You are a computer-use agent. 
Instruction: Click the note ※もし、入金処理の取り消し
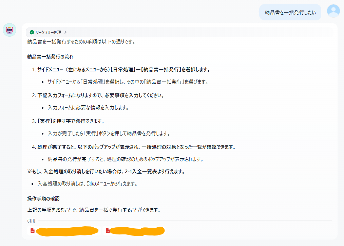click(106, 172)
